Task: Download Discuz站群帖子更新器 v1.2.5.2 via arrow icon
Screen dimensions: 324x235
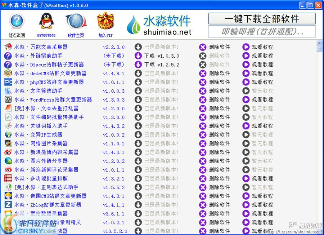Action: pyautogui.click(x=138, y=65)
